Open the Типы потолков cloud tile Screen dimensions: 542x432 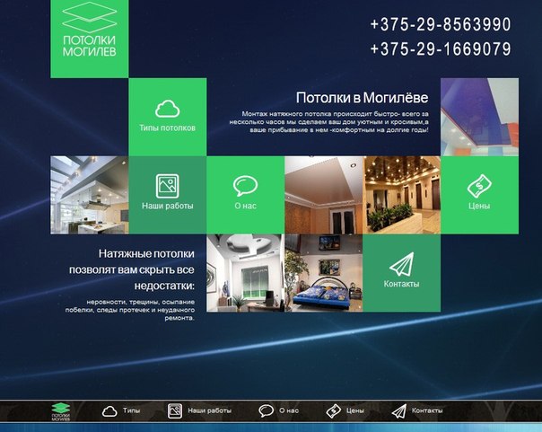point(168,117)
